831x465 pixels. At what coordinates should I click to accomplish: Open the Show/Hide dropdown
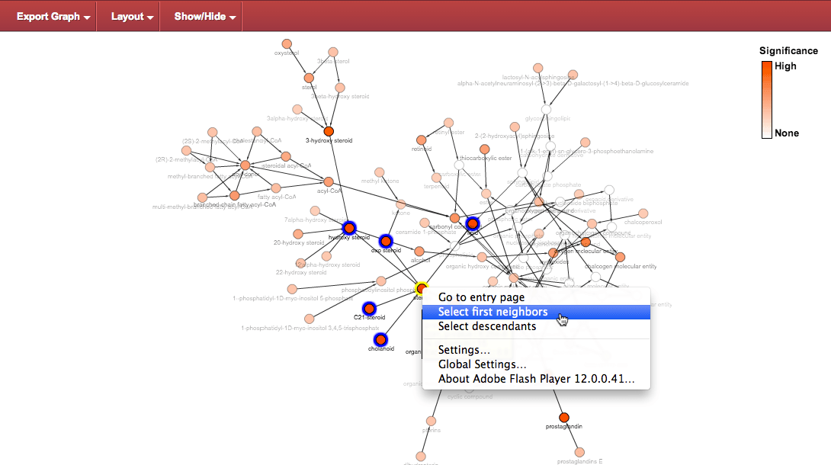(204, 16)
